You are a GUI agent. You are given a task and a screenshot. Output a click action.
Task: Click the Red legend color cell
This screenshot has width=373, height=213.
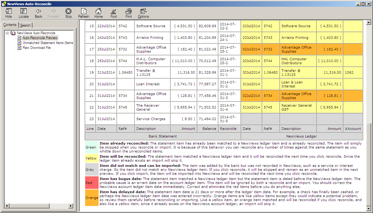click(x=89, y=183)
